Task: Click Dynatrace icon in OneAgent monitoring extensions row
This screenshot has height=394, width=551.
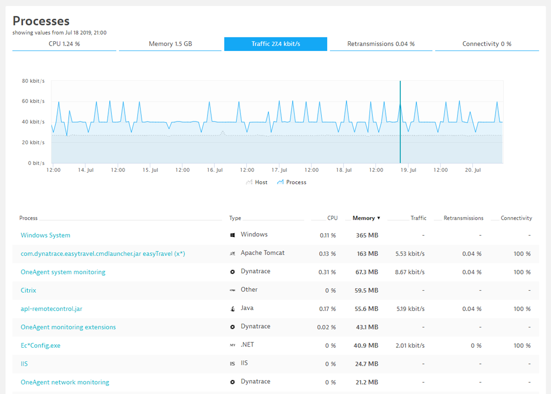Action: pyautogui.click(x=233, y=327)
